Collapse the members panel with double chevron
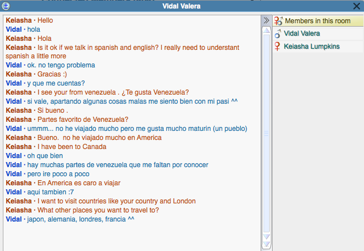The image size is (364, 251). pos(265,20)
